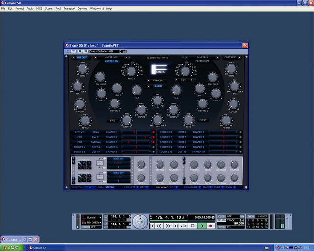Open Normal record mode dropdown
The image size is (314, 251).
tap(92, 217)
